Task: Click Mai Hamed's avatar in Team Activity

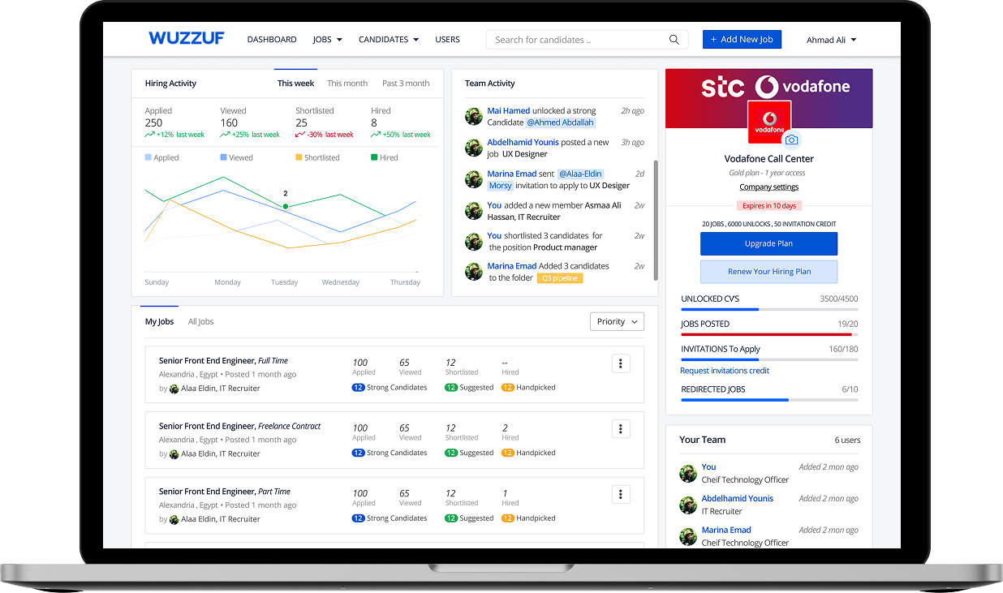Action: 474,116
